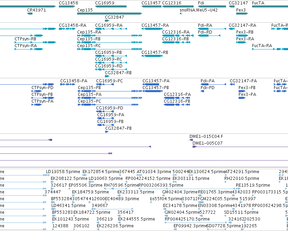Select the EP05506.3prime EST label
Screen dimensions: 288x231
85,185
